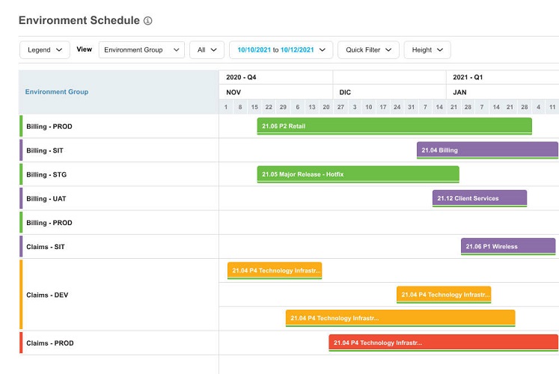Screen dimensions: 559x374
Task: Open the Legend dropdown
Action: coord(45,50)
